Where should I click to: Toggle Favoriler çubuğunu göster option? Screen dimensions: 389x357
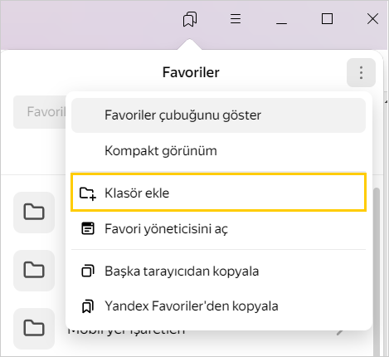tap(218, 115)
